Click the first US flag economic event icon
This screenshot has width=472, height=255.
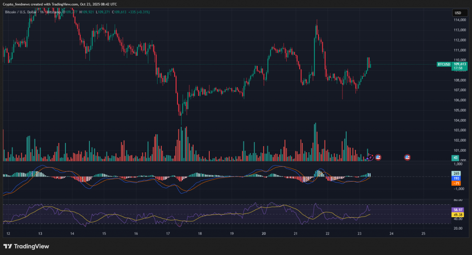click(x=378, y=157)
